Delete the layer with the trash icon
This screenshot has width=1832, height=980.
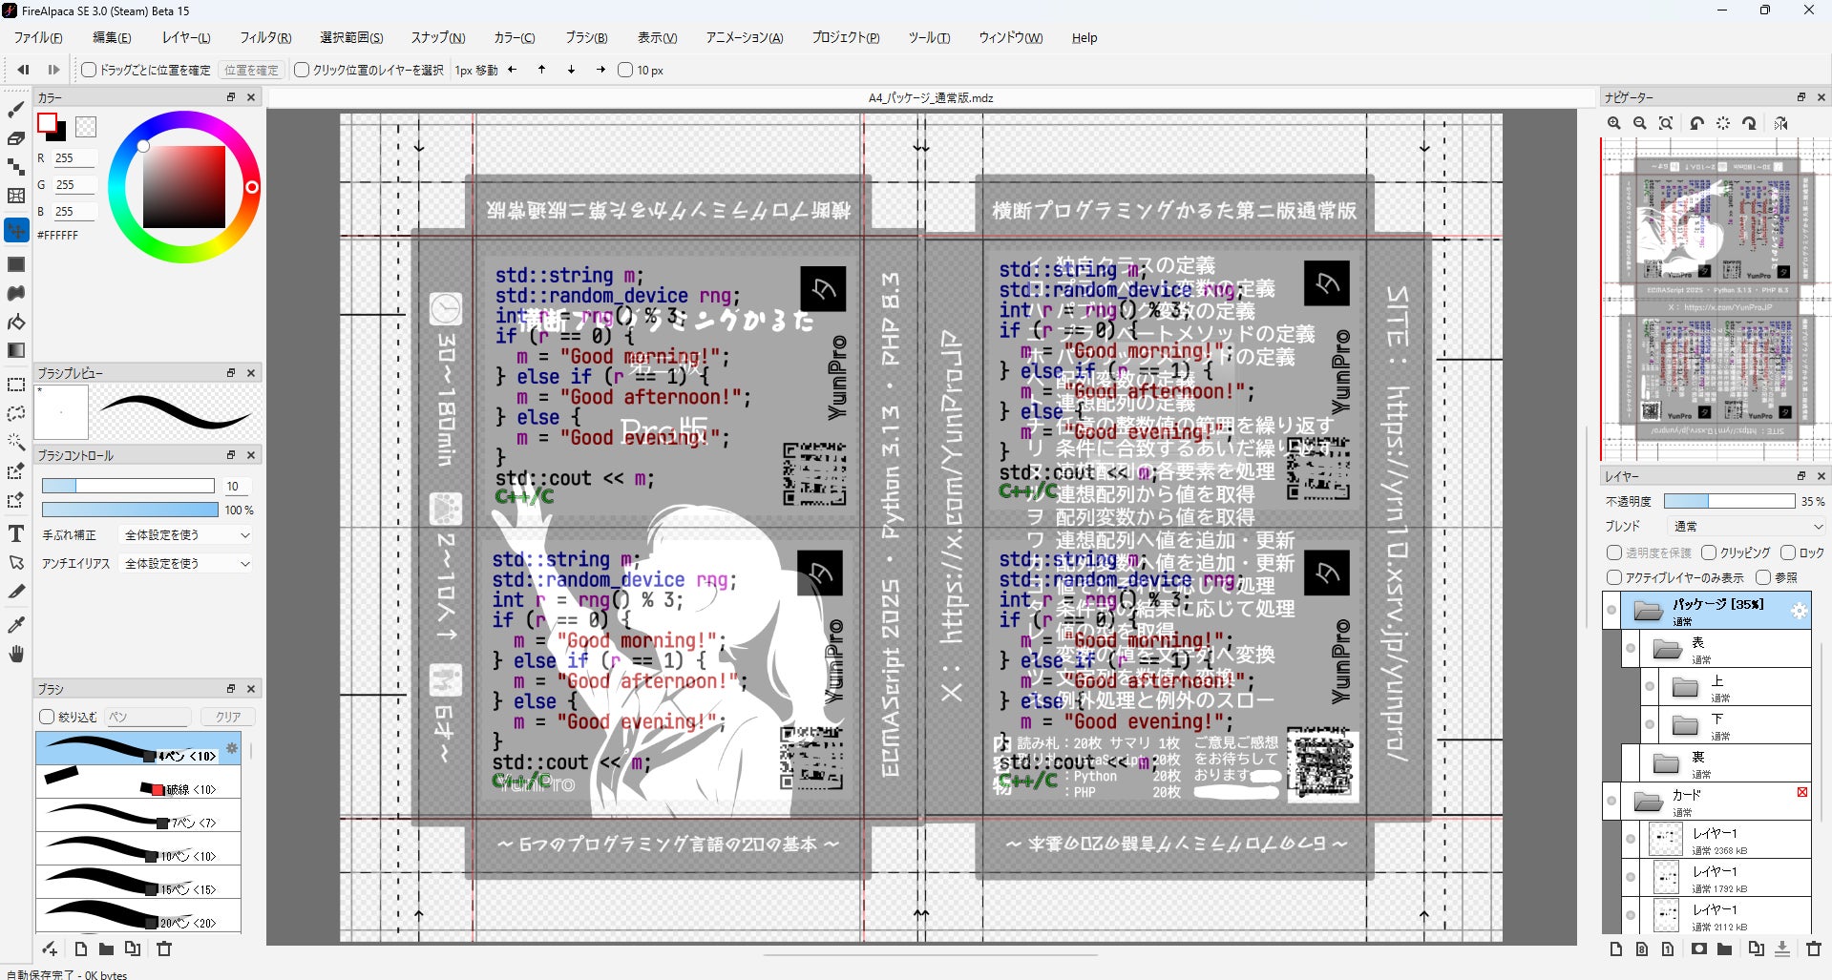pos(1813,949)
